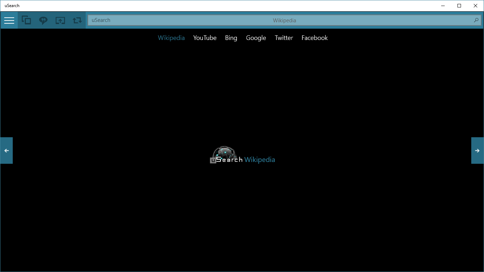This screenshot has width=484, height=272.
Task: Switch to the Facebook tab
Action: tap(315, 38)
